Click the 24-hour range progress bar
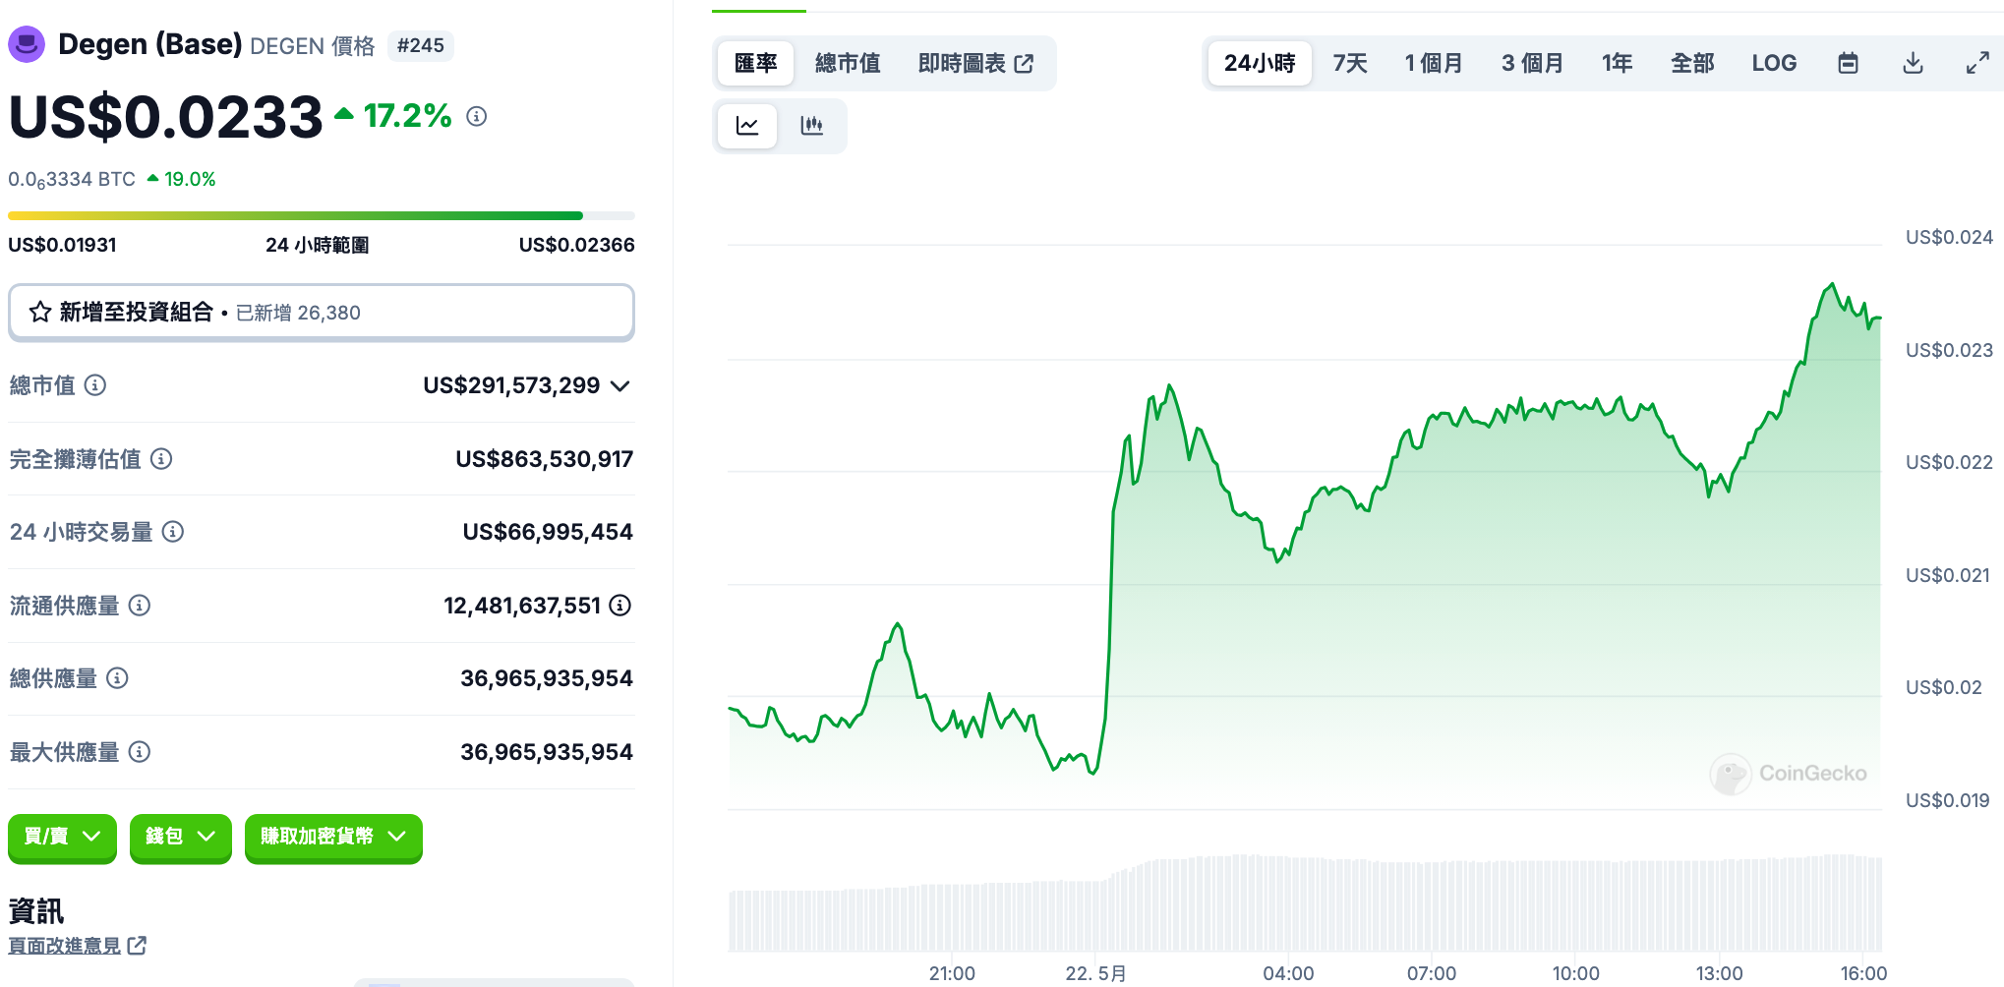 (321, 215)
